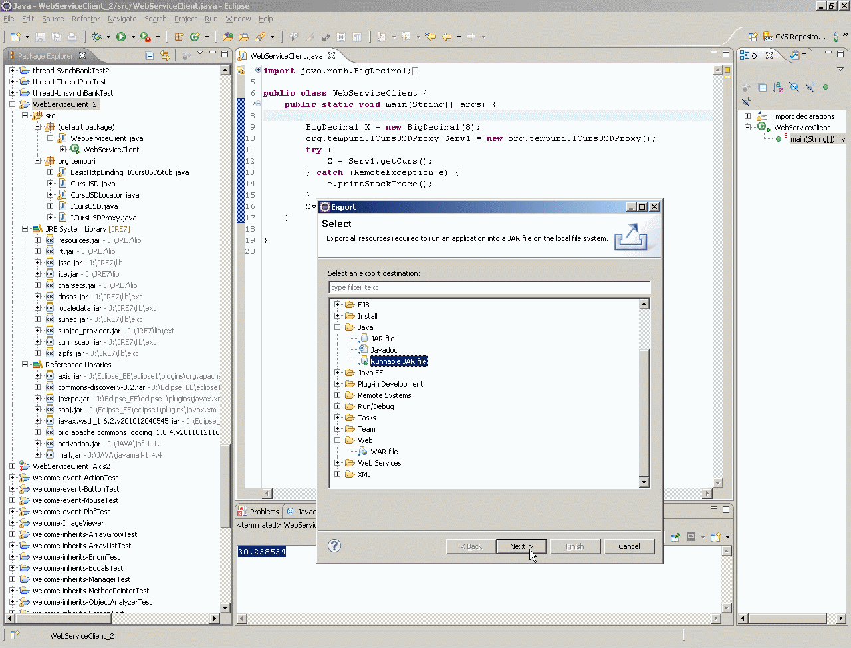
Task: Toggle Link with Editor in Package Explorer
Action: click(165, 56)
